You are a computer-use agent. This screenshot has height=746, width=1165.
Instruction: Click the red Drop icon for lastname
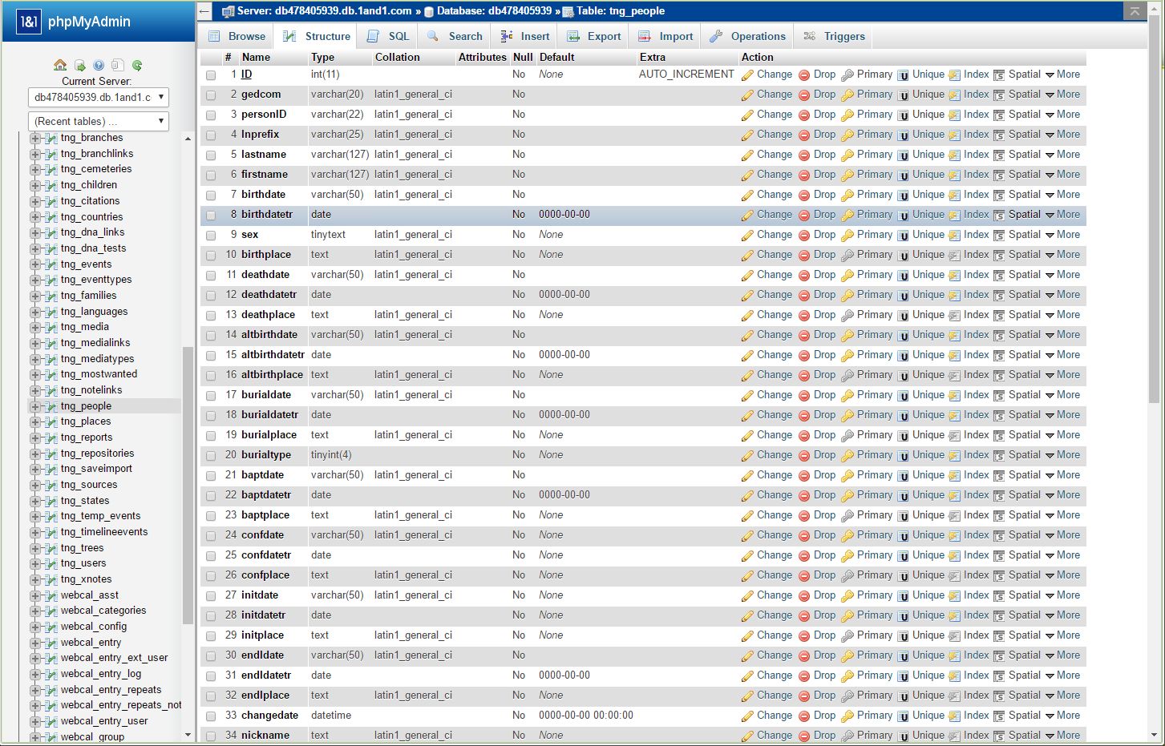tap(804, 155)
